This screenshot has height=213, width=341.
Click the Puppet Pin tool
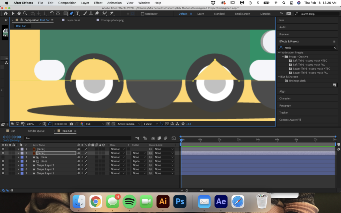click(112, 14)
